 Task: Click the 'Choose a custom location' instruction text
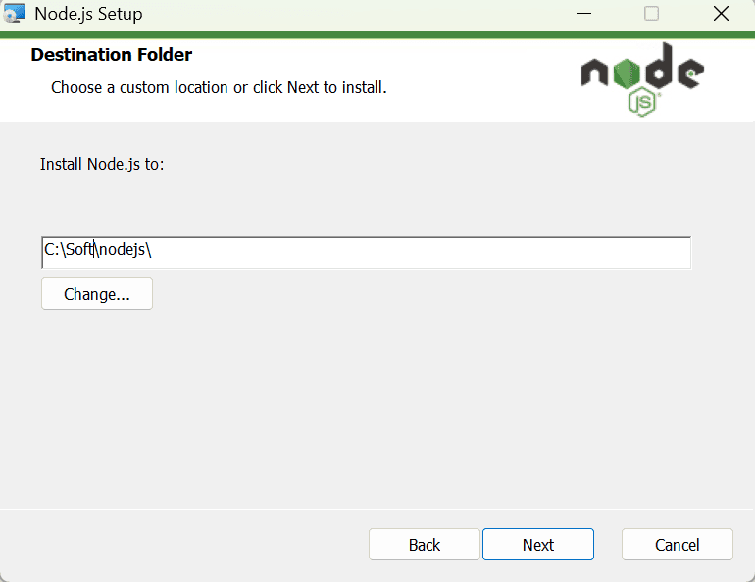pos(219,87)
